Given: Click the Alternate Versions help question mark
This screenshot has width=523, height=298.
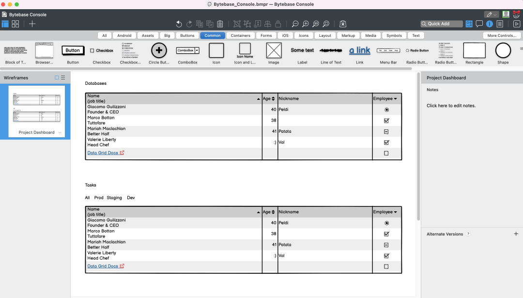Looking at the screenshot, I should click(468, 234).
